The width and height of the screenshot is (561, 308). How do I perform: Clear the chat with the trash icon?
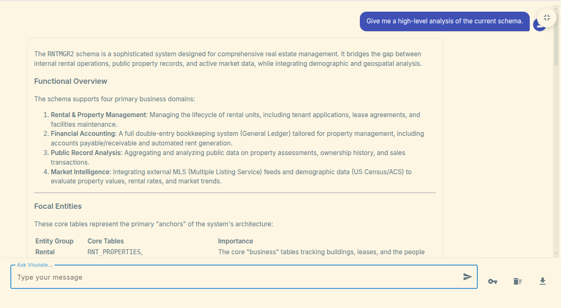(518, 281)
